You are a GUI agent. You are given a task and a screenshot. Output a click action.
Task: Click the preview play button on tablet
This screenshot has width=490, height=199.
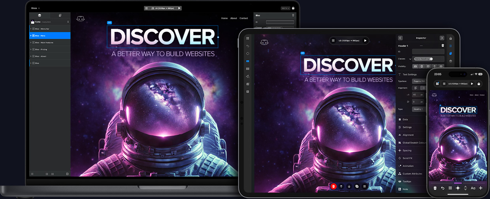coord(365,40)
